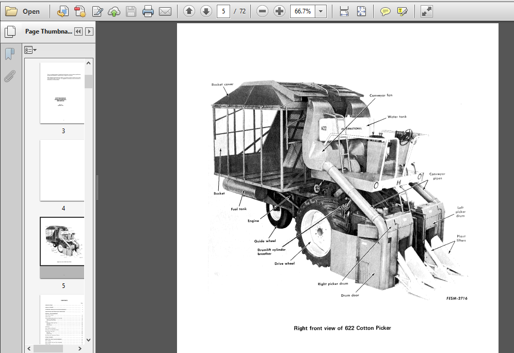Click thumbnail pane scroll left arrow
514x353 pixels.
point(29,348)
